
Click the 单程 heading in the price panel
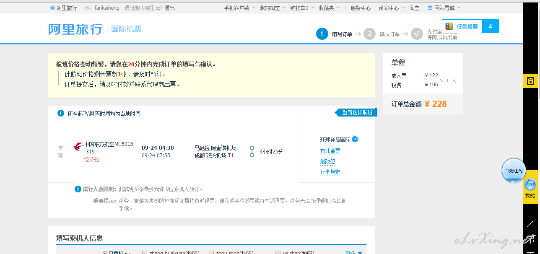click(398, 62)
